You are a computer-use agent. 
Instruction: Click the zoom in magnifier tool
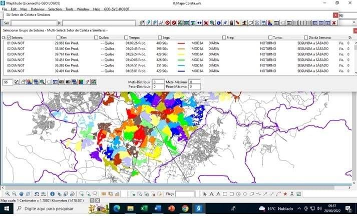point(8,194)
